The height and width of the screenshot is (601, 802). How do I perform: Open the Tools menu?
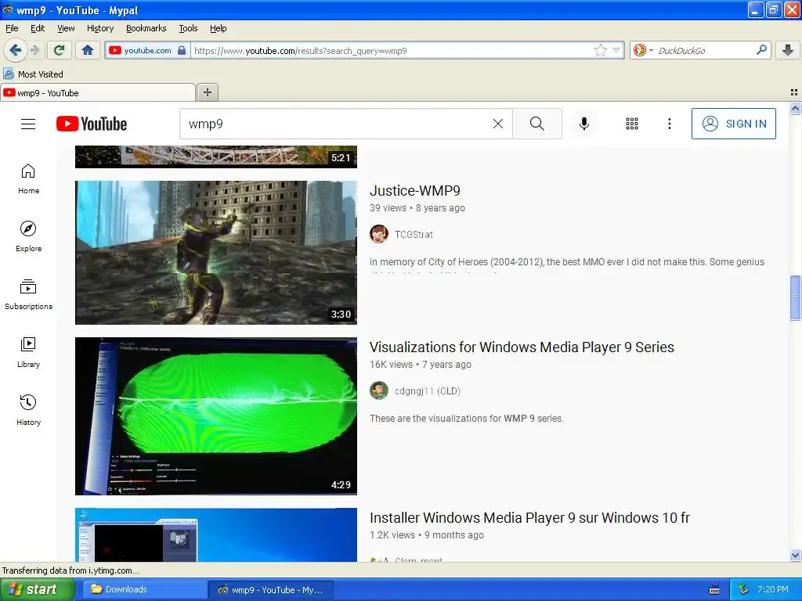coord(188,28)
